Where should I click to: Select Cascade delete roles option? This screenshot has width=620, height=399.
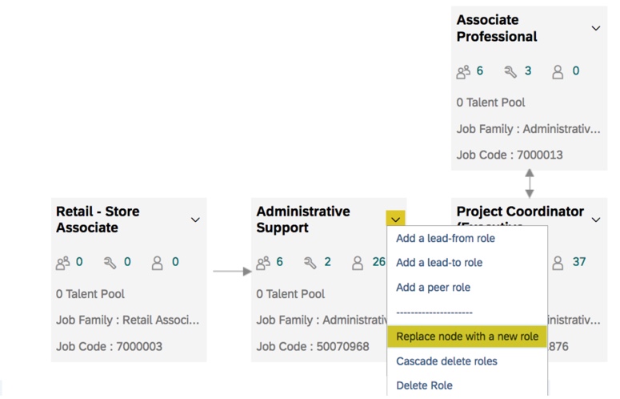tap(446, 361)
